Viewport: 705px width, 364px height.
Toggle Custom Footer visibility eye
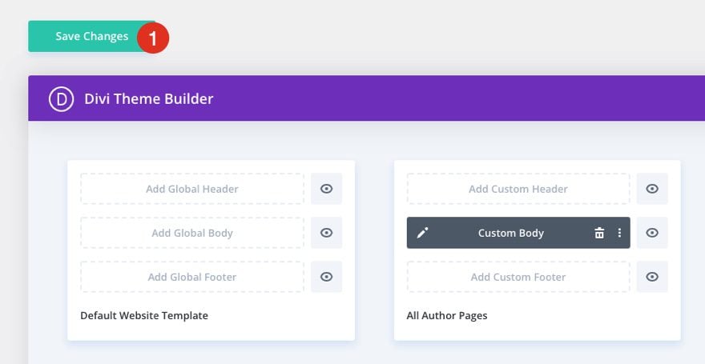652,277
